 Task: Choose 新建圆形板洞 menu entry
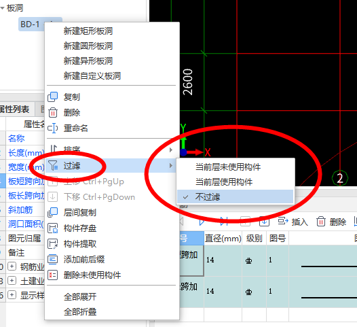tap(88, 46)
